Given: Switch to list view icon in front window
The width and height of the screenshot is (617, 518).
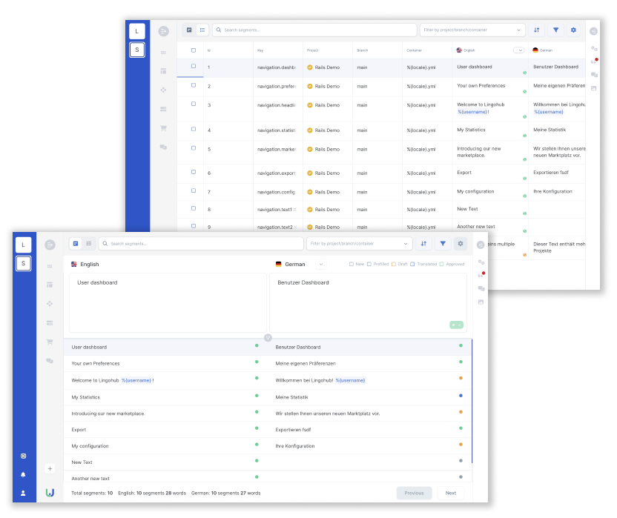Looking at the screenshot, I should coord(89,244).
